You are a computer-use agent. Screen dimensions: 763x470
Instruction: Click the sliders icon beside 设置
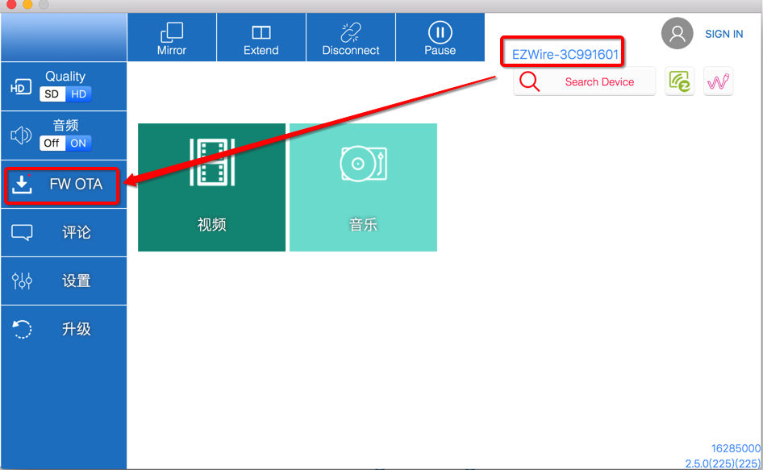point(22,281)
